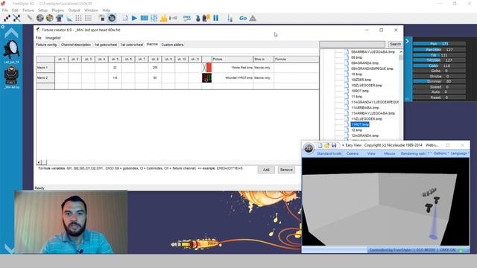Collapse the channel sliders panel arrow

click(408, 41)
